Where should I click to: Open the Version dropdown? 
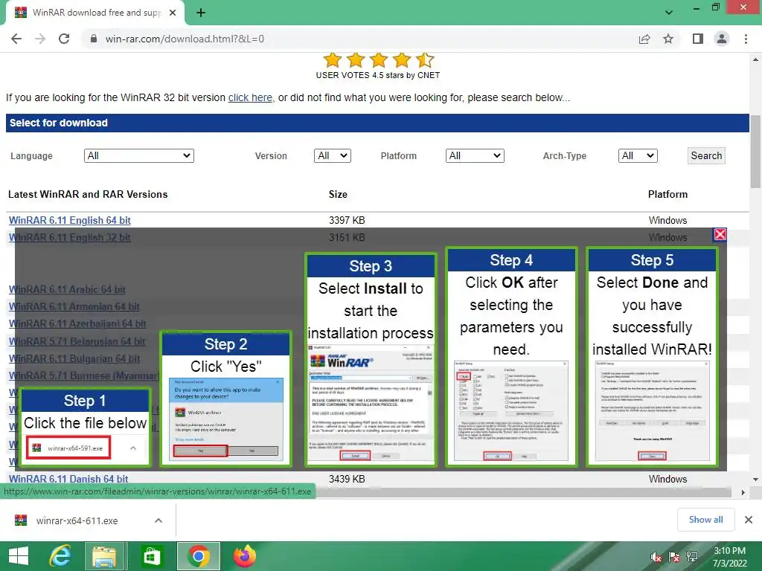point(333,156)
